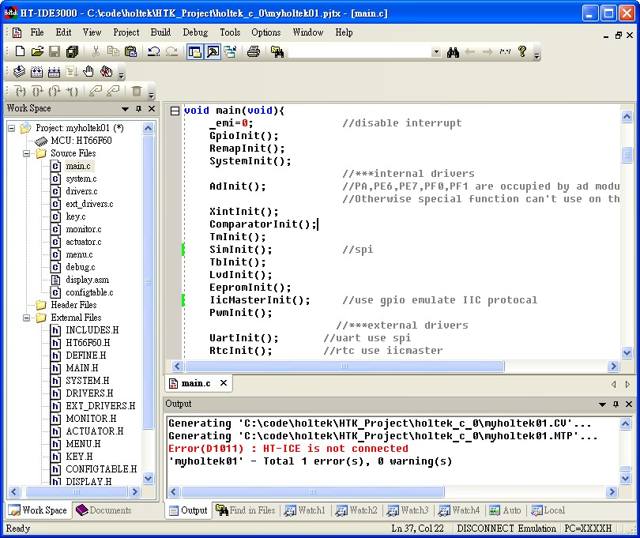The image size is (640, 538).
Task: Open debug toolbar options overflow arrow
Action: [152, 95]
